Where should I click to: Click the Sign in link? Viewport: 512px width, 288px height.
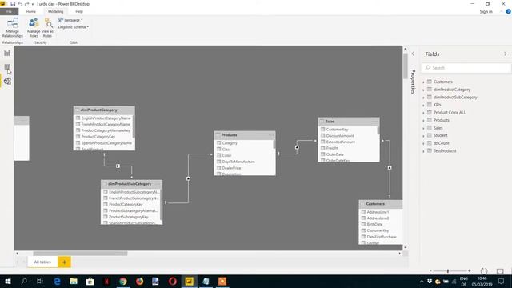486,12
